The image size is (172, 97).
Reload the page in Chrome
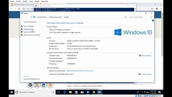point(19,9)
